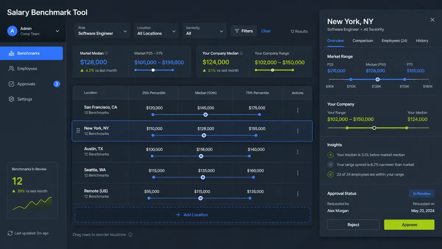Screen dimensions: 442x249
Task: Click the San Francisco median slider handle
Action: [x=206, y=115]
